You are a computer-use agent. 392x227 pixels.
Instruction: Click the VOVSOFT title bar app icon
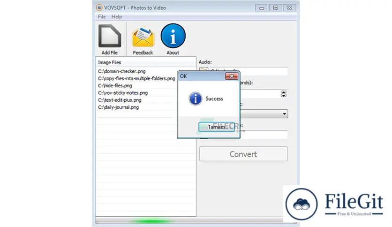pyautogui.click(x=99, y=8)
